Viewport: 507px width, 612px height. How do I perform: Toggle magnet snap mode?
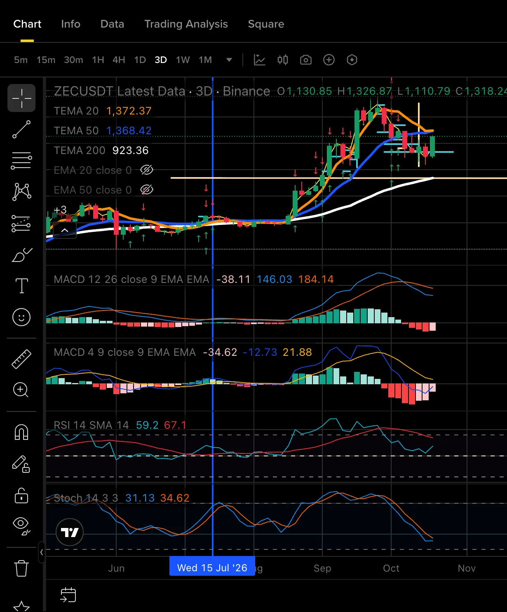coord(21,432)
